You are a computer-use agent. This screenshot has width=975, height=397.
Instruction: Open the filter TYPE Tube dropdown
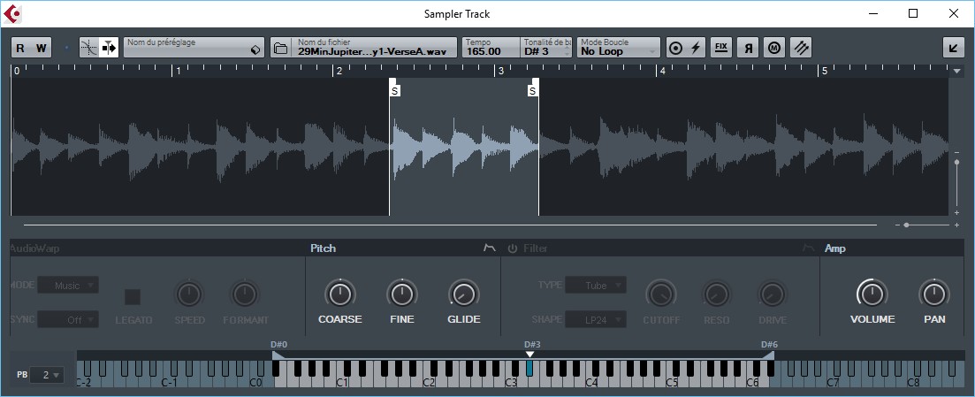(596, 285)
